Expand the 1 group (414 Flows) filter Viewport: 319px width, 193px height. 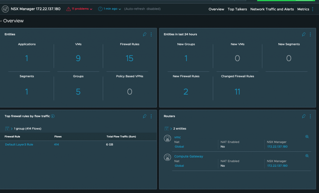click(12, 128)
